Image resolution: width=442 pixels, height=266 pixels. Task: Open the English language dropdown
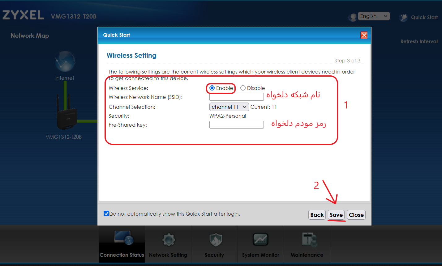[x=374, y=16]
